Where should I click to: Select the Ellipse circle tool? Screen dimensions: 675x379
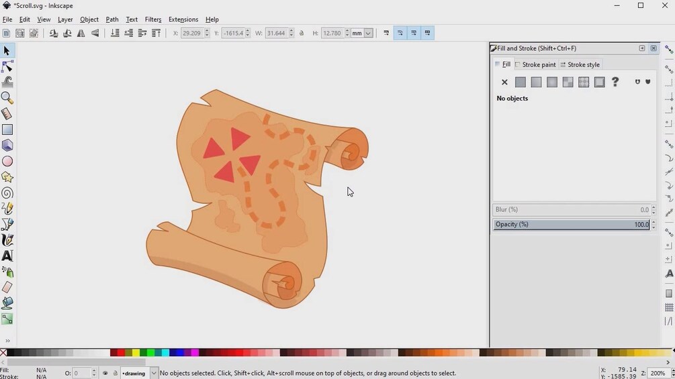(x=7, y=161)
